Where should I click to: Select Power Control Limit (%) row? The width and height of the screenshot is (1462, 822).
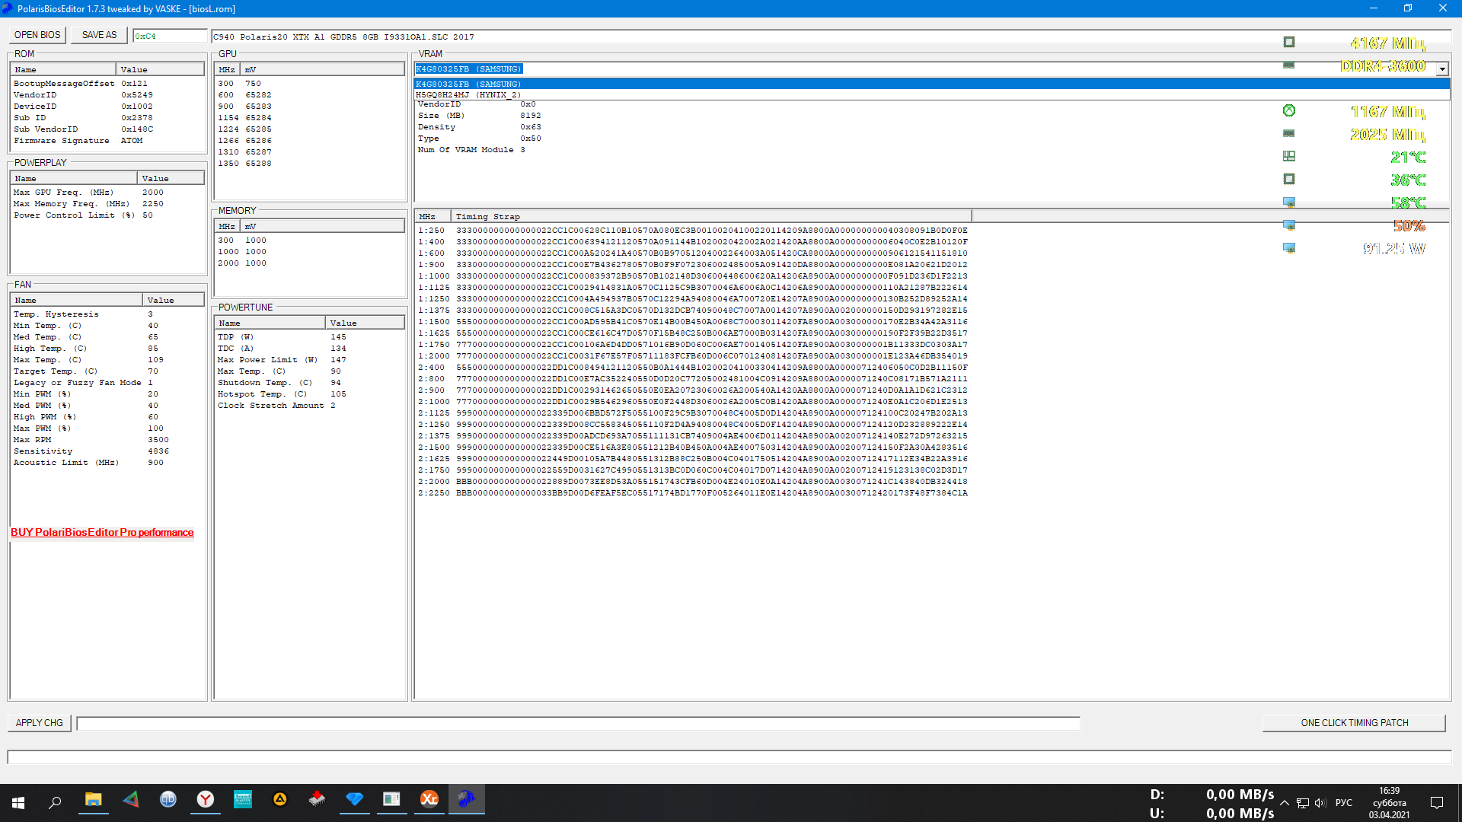click(x=107, y=215)
